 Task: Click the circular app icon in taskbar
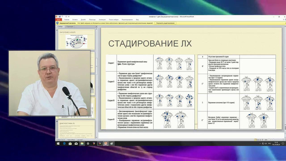(x=88, y=144)
